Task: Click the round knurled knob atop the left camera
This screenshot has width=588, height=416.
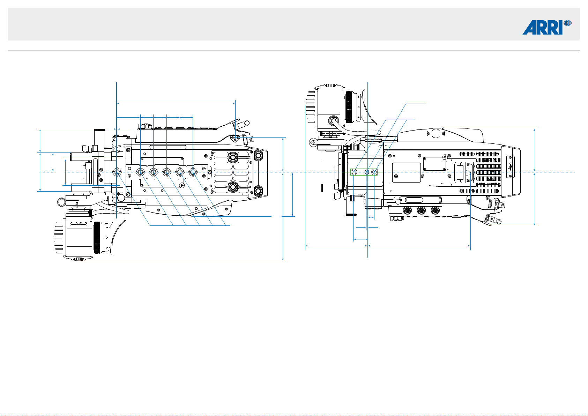Action: click(146, 126)
